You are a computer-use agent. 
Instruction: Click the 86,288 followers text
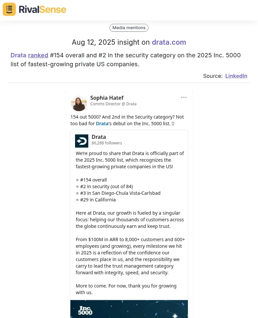(x=107, y=143)
